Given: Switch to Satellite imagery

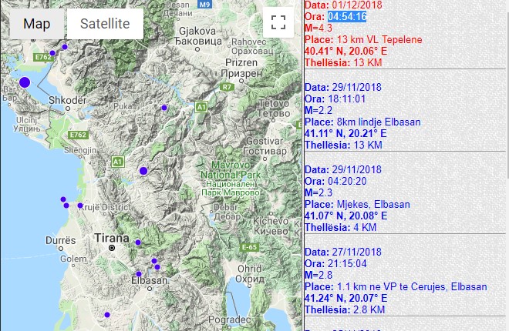Looking at the screenshot, I should pyautogui.click(x=105, y=24).
